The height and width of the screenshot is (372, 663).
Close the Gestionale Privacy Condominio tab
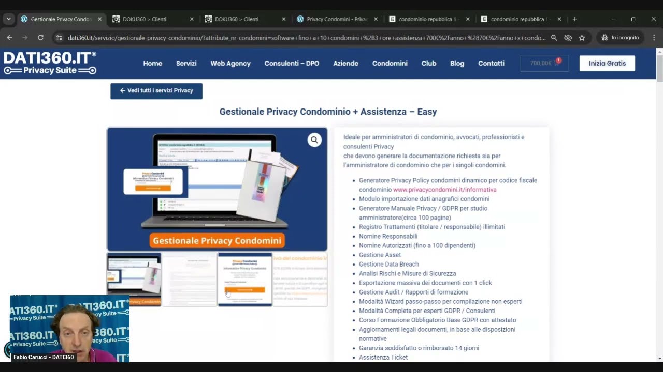tap(99, 19)
